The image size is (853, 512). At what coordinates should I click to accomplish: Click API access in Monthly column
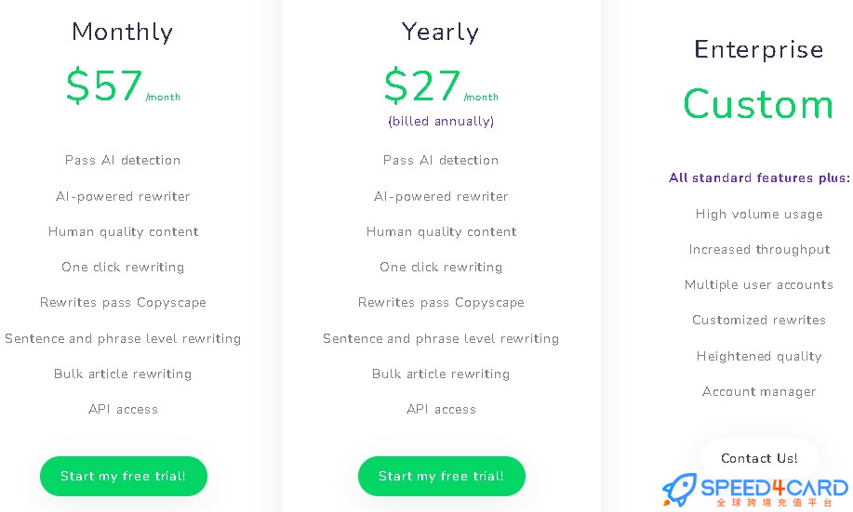click(x=124, y=409)
